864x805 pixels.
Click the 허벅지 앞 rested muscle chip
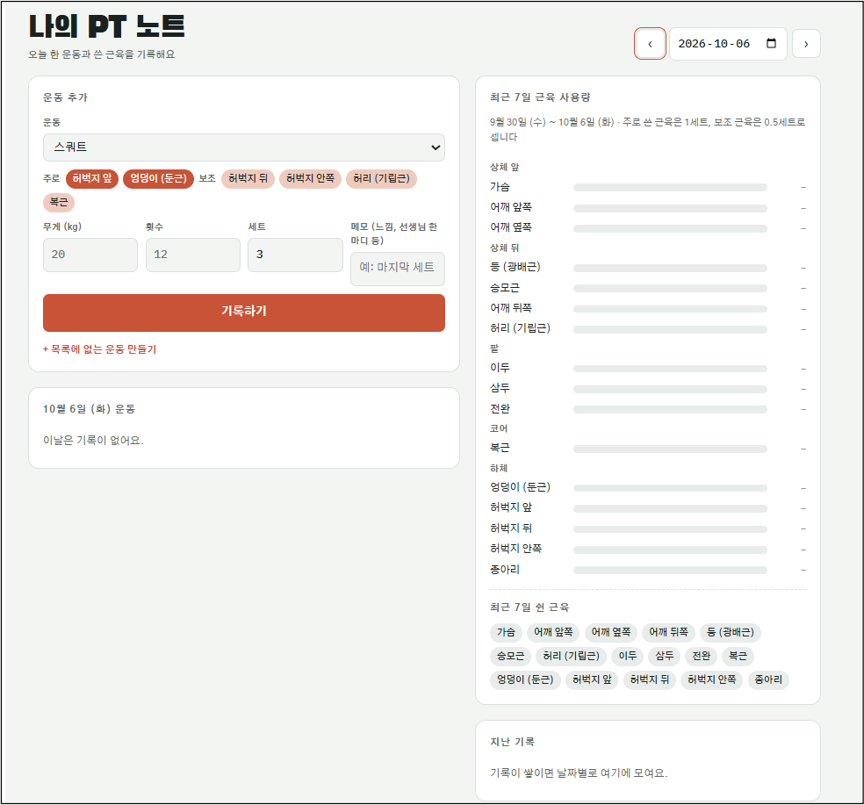pos(592,680)
